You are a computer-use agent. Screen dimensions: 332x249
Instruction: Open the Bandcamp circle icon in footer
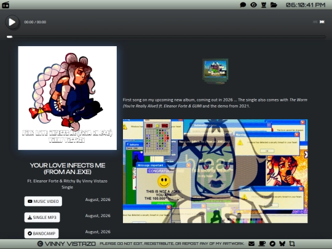[x=272, y=243]
